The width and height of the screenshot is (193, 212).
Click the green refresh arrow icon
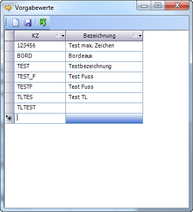click(43, 23)
